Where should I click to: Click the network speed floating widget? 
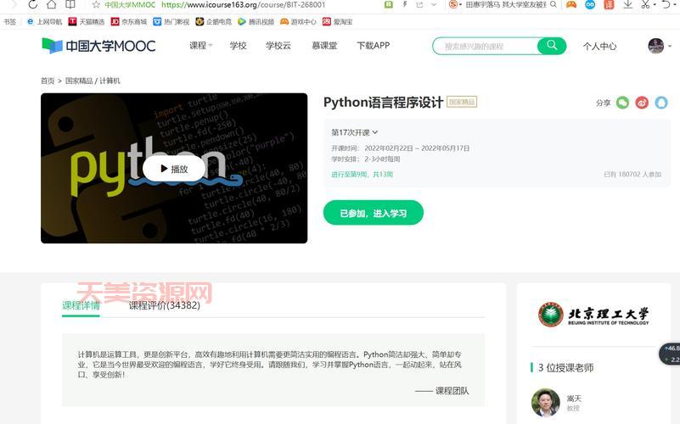[x=670, y=354]
